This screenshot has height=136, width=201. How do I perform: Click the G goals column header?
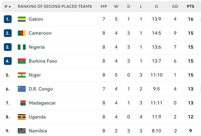[157, 6]
